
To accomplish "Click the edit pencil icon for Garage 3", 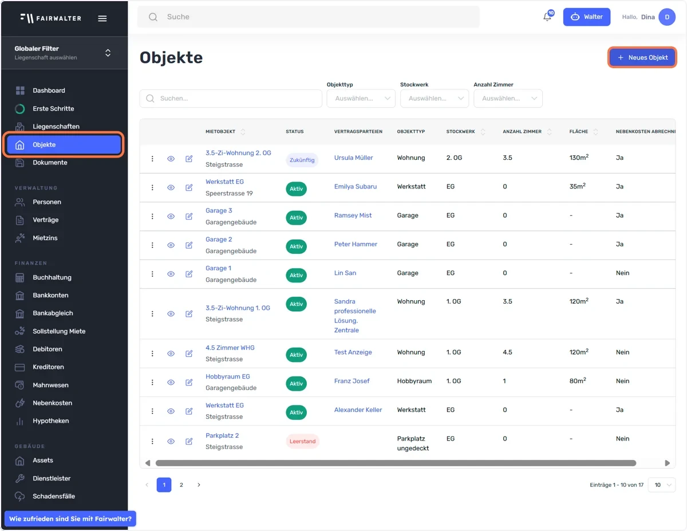I will (x=189, y=216).
